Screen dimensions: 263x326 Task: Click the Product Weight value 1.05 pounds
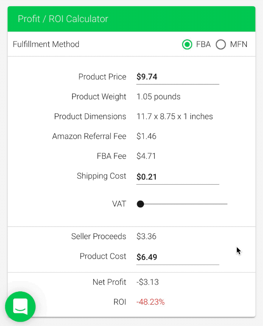[158, 97]
